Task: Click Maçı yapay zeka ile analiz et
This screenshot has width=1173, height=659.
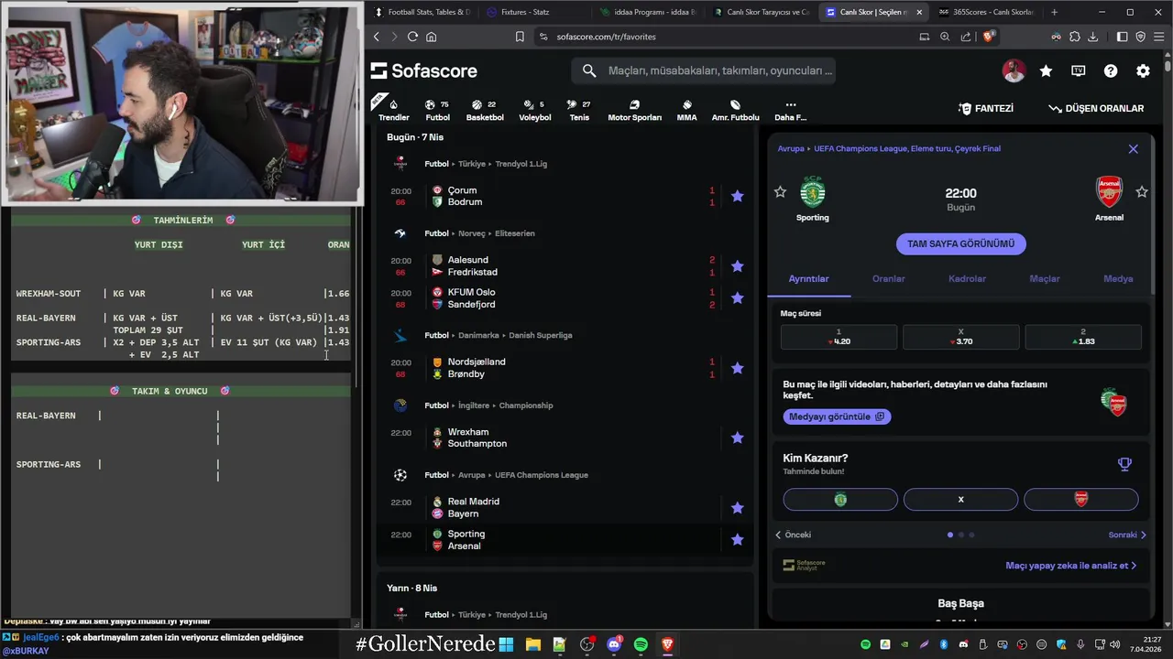Action: (x=1070, y=566)
